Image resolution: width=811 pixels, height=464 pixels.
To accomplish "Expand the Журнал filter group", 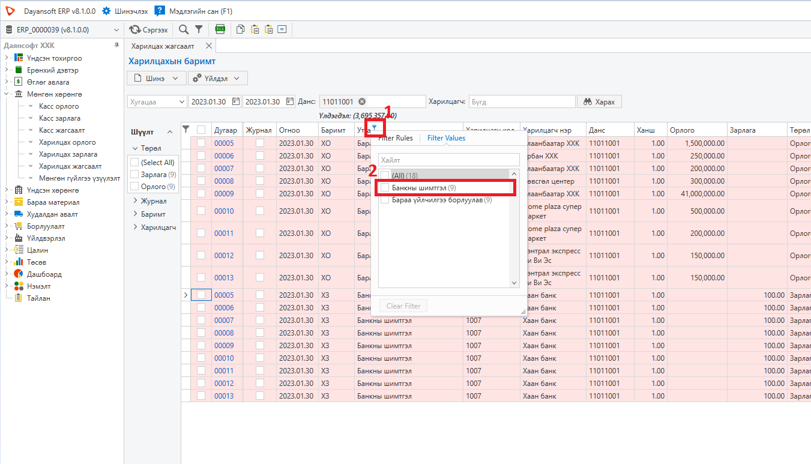I will [135, 201].
